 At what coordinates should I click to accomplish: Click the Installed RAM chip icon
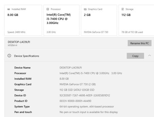9,9
